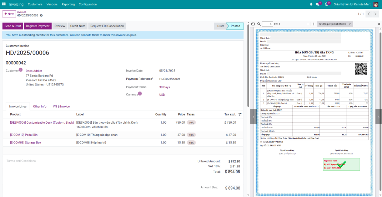Click the New button
Viewport: 382px width, 197px height.
(9, 14)
